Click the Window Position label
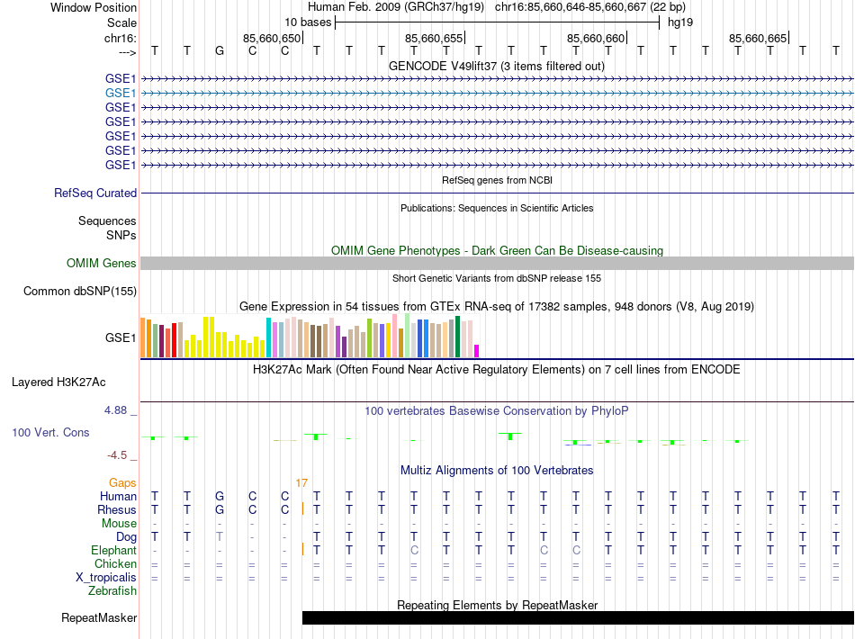 (x=94, y=7)
